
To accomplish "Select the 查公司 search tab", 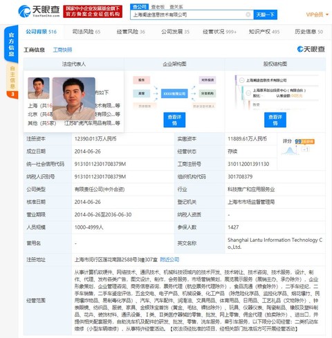I will (139, 7).
